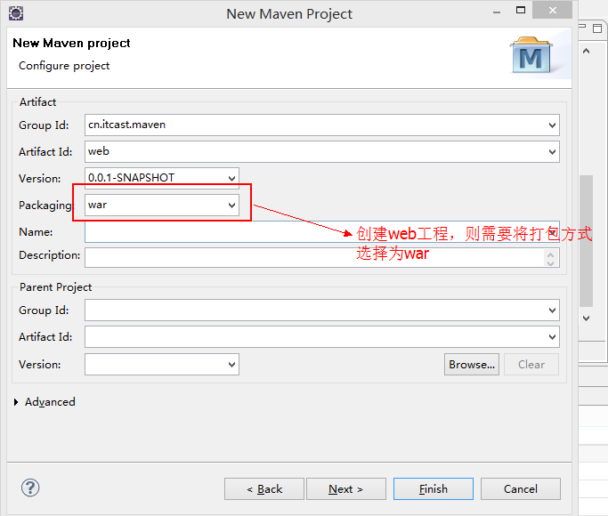Click the background panel's scroll down arrow
The image size is (608, 516).
point(587,318)
